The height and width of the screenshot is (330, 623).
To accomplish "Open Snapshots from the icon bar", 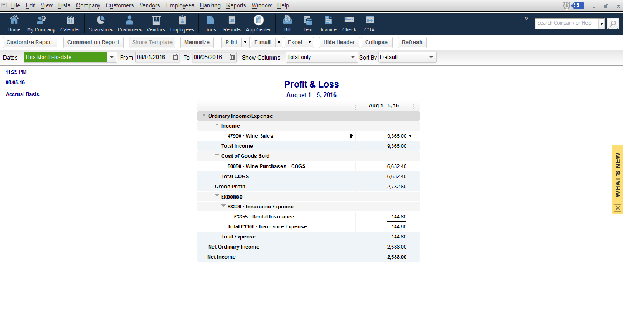I will pos(100,24).
